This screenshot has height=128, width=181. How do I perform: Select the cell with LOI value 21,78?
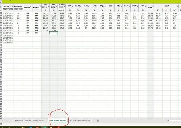45,30
